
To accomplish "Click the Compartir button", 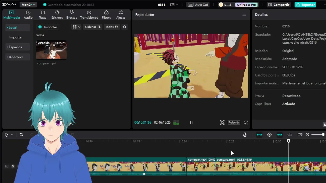I will [x=279, y=5].
